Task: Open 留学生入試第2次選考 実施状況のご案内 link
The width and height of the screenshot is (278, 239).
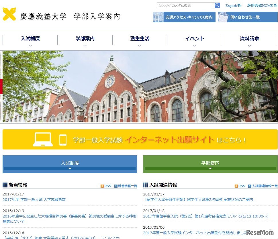Action: tap(198, 200)
